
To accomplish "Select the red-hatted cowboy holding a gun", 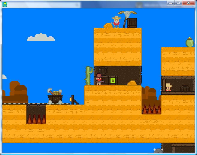I will pos(99,80).
